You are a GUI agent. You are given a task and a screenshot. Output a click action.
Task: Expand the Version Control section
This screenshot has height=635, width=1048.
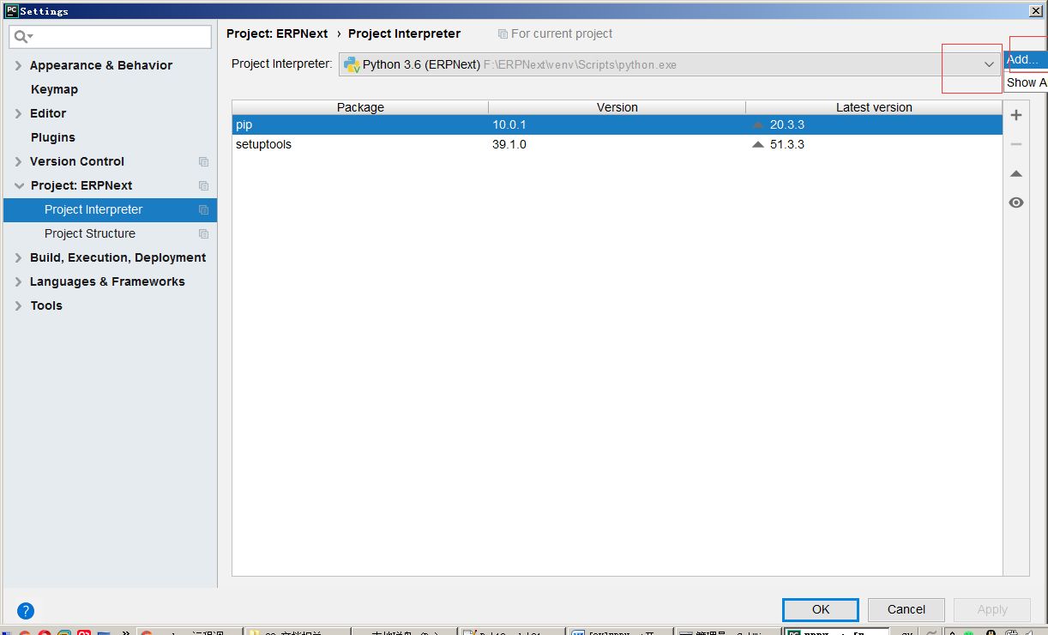[18, 161]
